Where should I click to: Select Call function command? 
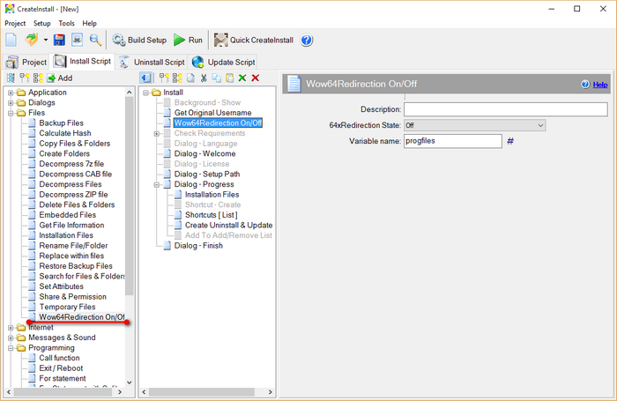pyautogui.click(x=59, y=358)
